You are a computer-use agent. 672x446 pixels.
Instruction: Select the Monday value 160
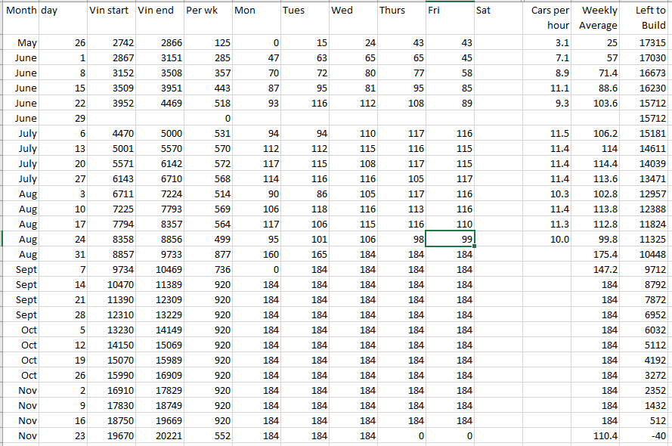pos(256,255)
